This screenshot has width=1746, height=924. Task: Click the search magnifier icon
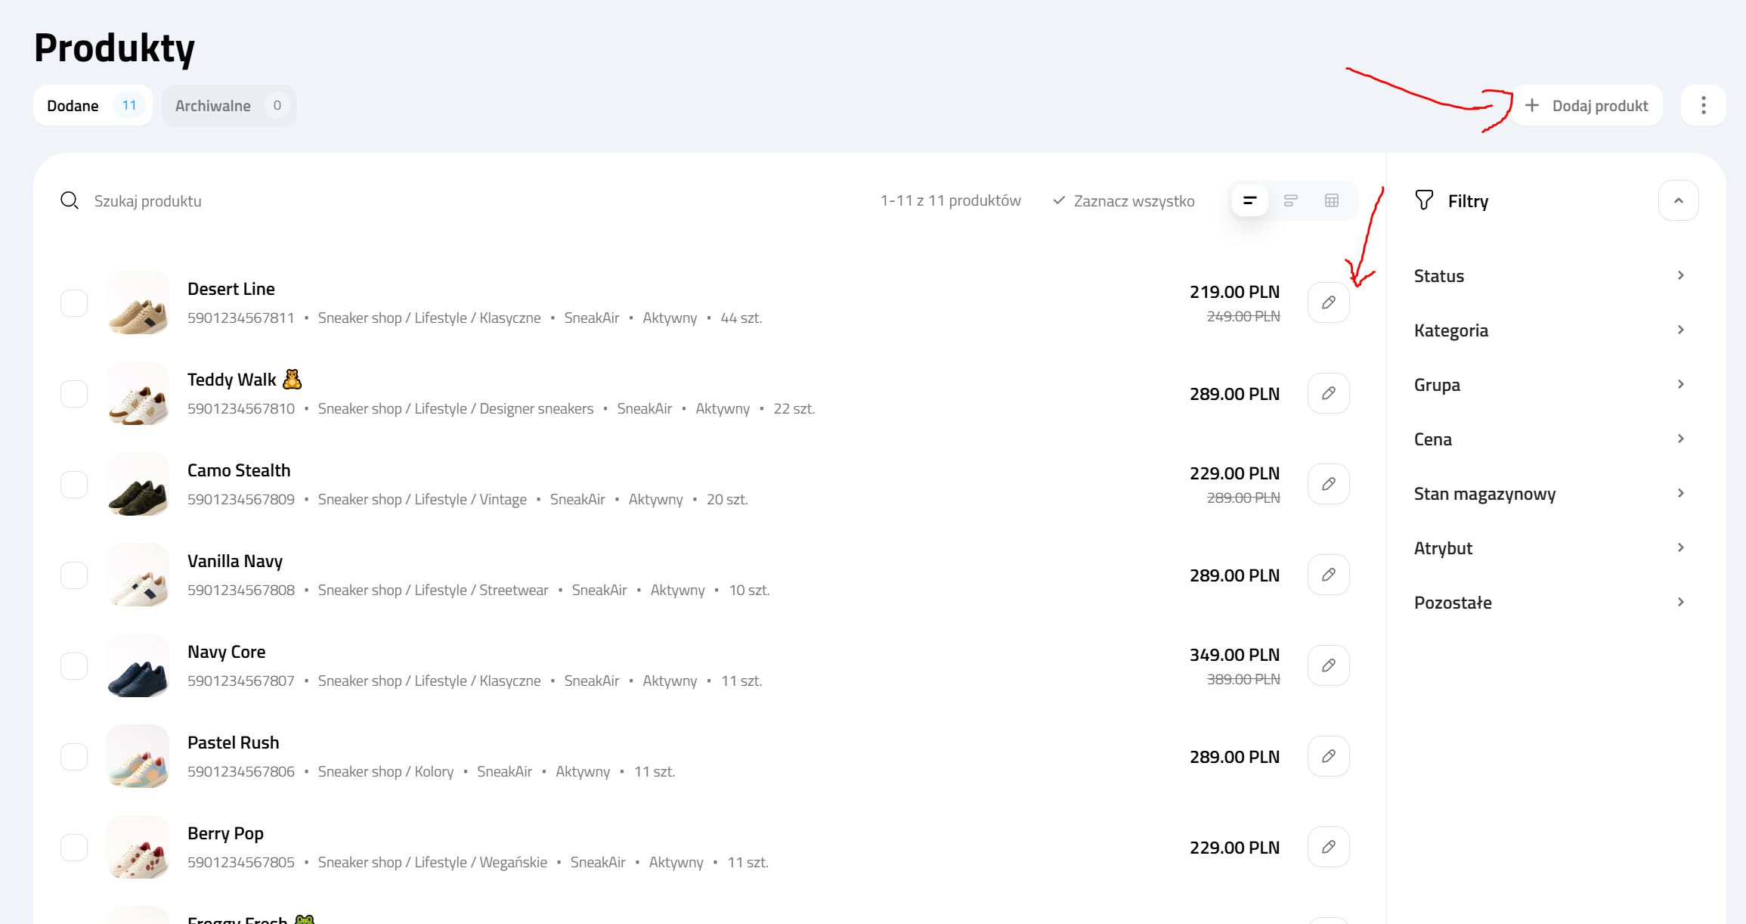pos(69,200)
